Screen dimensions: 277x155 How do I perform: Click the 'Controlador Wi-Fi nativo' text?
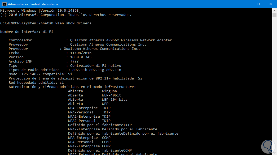coord(95,66)
